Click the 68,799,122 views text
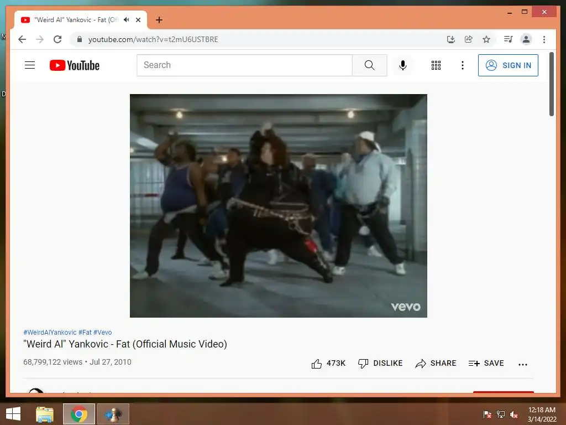This screenshot has height=425, width=566. point(53,362)
